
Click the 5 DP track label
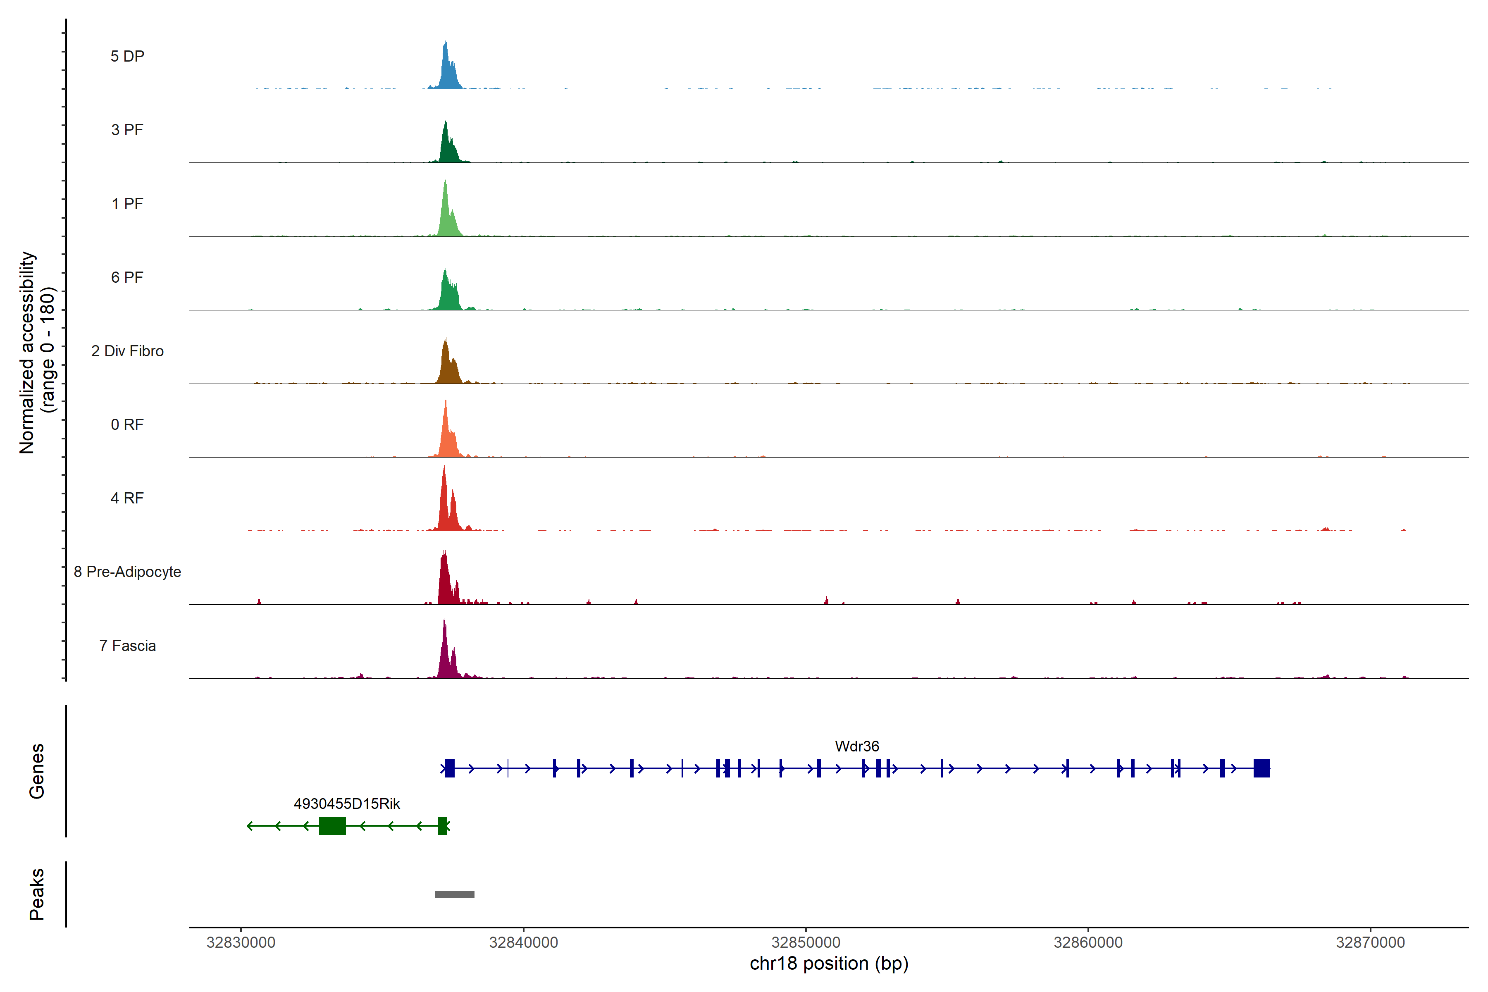[x=127, y=56]
